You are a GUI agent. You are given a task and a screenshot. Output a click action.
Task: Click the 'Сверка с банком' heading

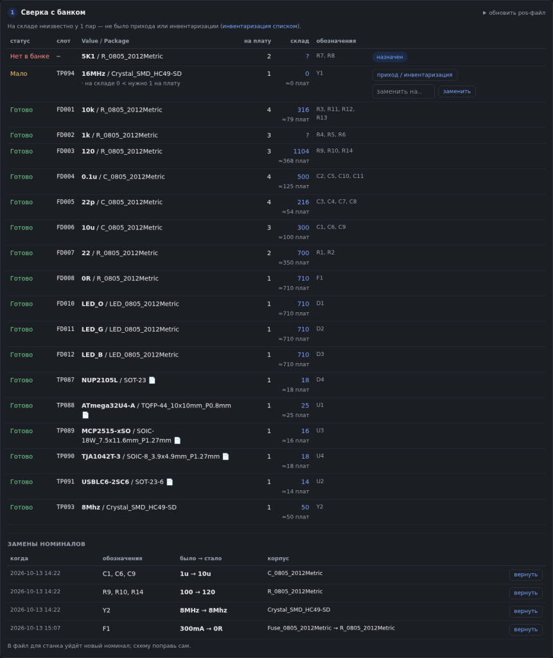53,13
